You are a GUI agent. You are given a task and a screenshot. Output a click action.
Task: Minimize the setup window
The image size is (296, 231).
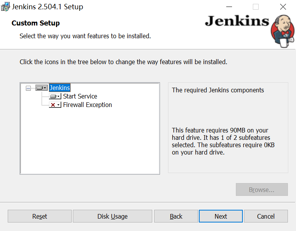point(229,7)
